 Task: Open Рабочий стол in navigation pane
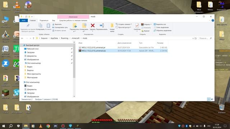(33, 49)
